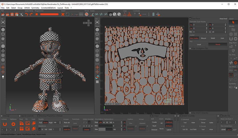Click the UDIM tile convention button
Screen dimensions: 238x138
click(x=223, y=130)
